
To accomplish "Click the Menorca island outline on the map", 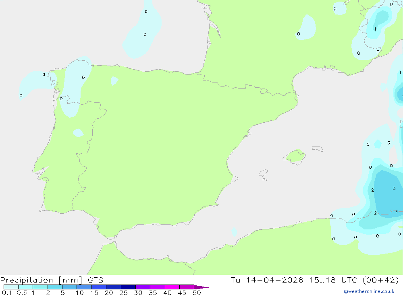I will click(x=318, y=149).
